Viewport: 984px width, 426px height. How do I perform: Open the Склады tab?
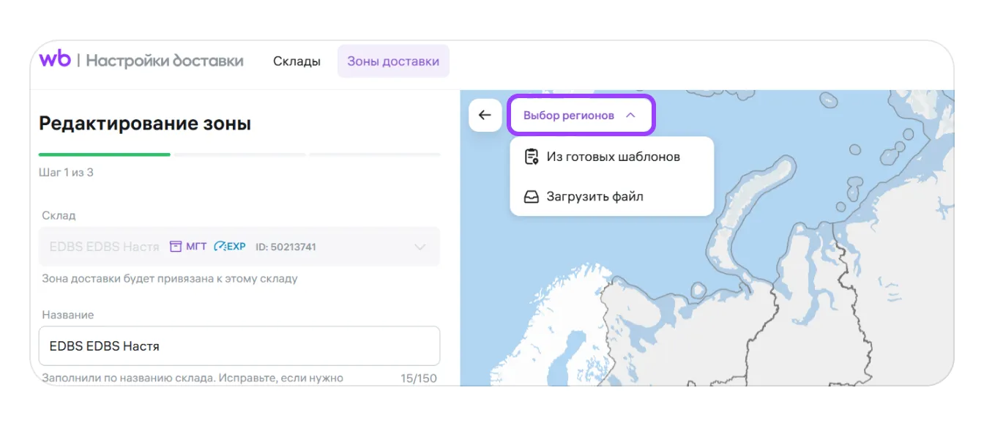pyautogui.click(x=297, y=61)
